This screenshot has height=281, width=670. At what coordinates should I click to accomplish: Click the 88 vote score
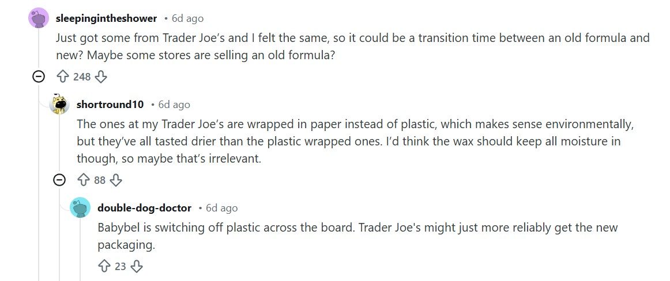(x=100, y=180)
